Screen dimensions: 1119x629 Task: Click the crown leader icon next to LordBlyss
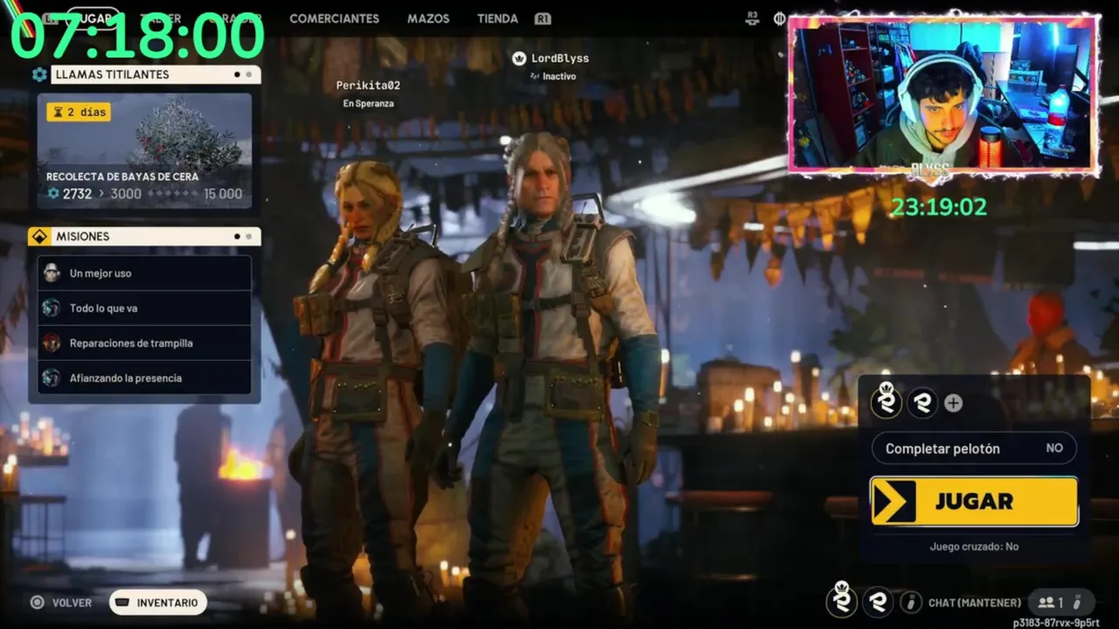click(519, 59)
